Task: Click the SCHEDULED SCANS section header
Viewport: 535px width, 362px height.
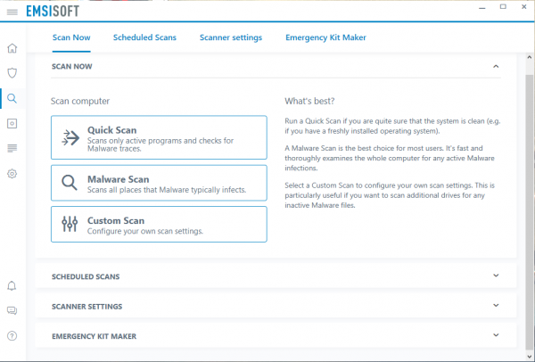Action: point(276,276)
